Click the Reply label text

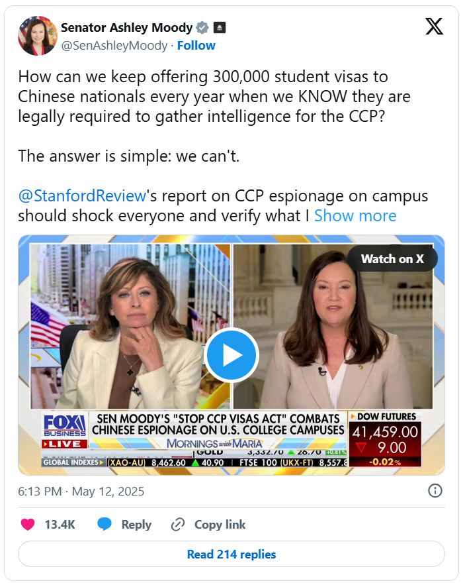pyautogui.click(x=136, y=525)
